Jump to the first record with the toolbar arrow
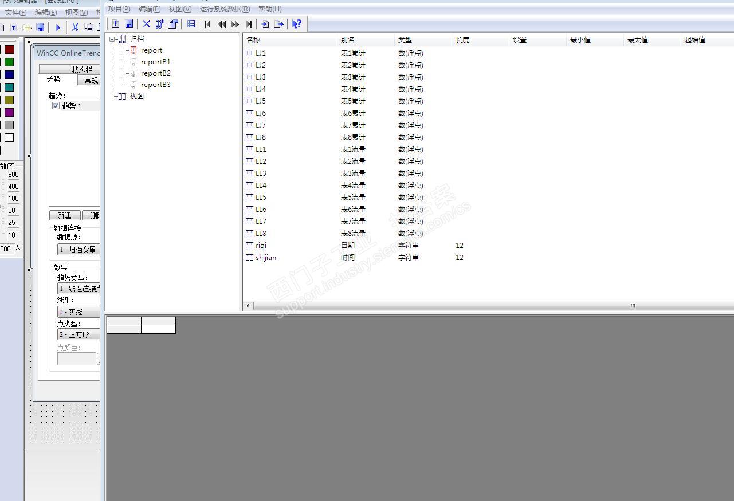 208,24
